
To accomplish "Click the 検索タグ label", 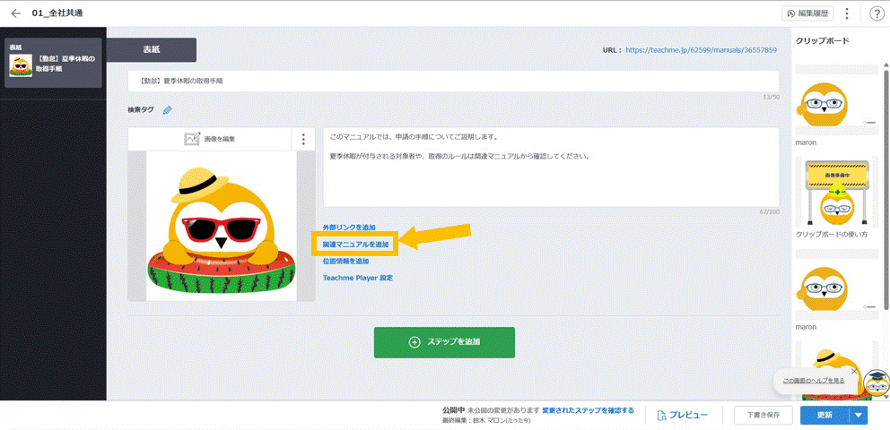I will pos(141,110).
